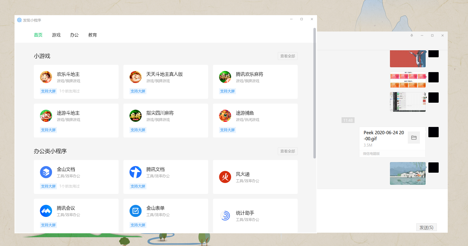Open the red dancer image in chat

click(408, 59)
